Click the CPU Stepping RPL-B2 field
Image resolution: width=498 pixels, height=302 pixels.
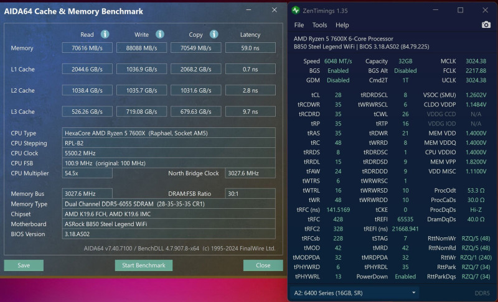click(x=169, y=144)
